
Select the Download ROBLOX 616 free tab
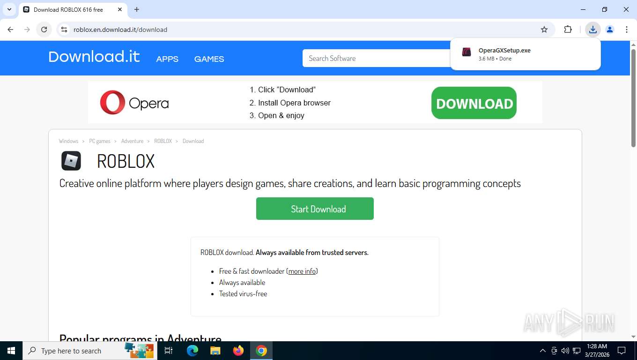coord(73,9)
